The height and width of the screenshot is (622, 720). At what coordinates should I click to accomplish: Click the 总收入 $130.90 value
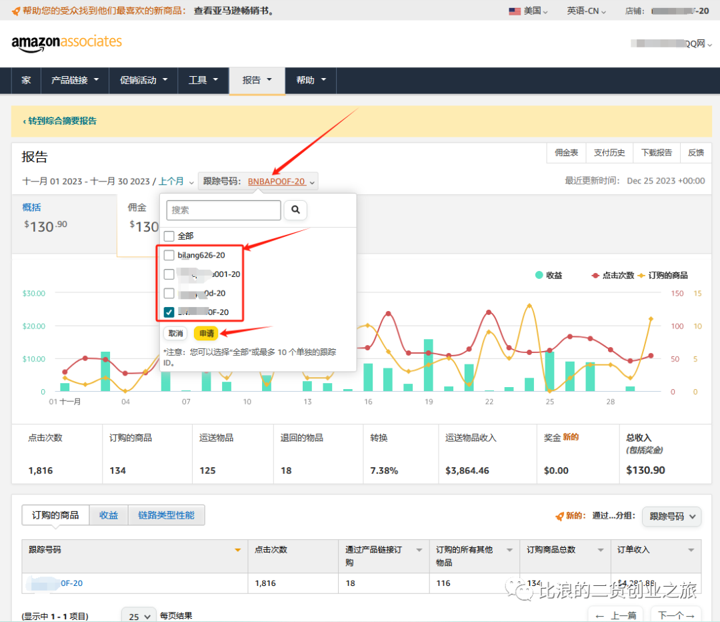coord(645,471)
